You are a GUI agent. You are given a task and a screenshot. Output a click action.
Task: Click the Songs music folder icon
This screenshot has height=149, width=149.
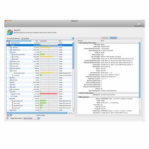[13, 96]
